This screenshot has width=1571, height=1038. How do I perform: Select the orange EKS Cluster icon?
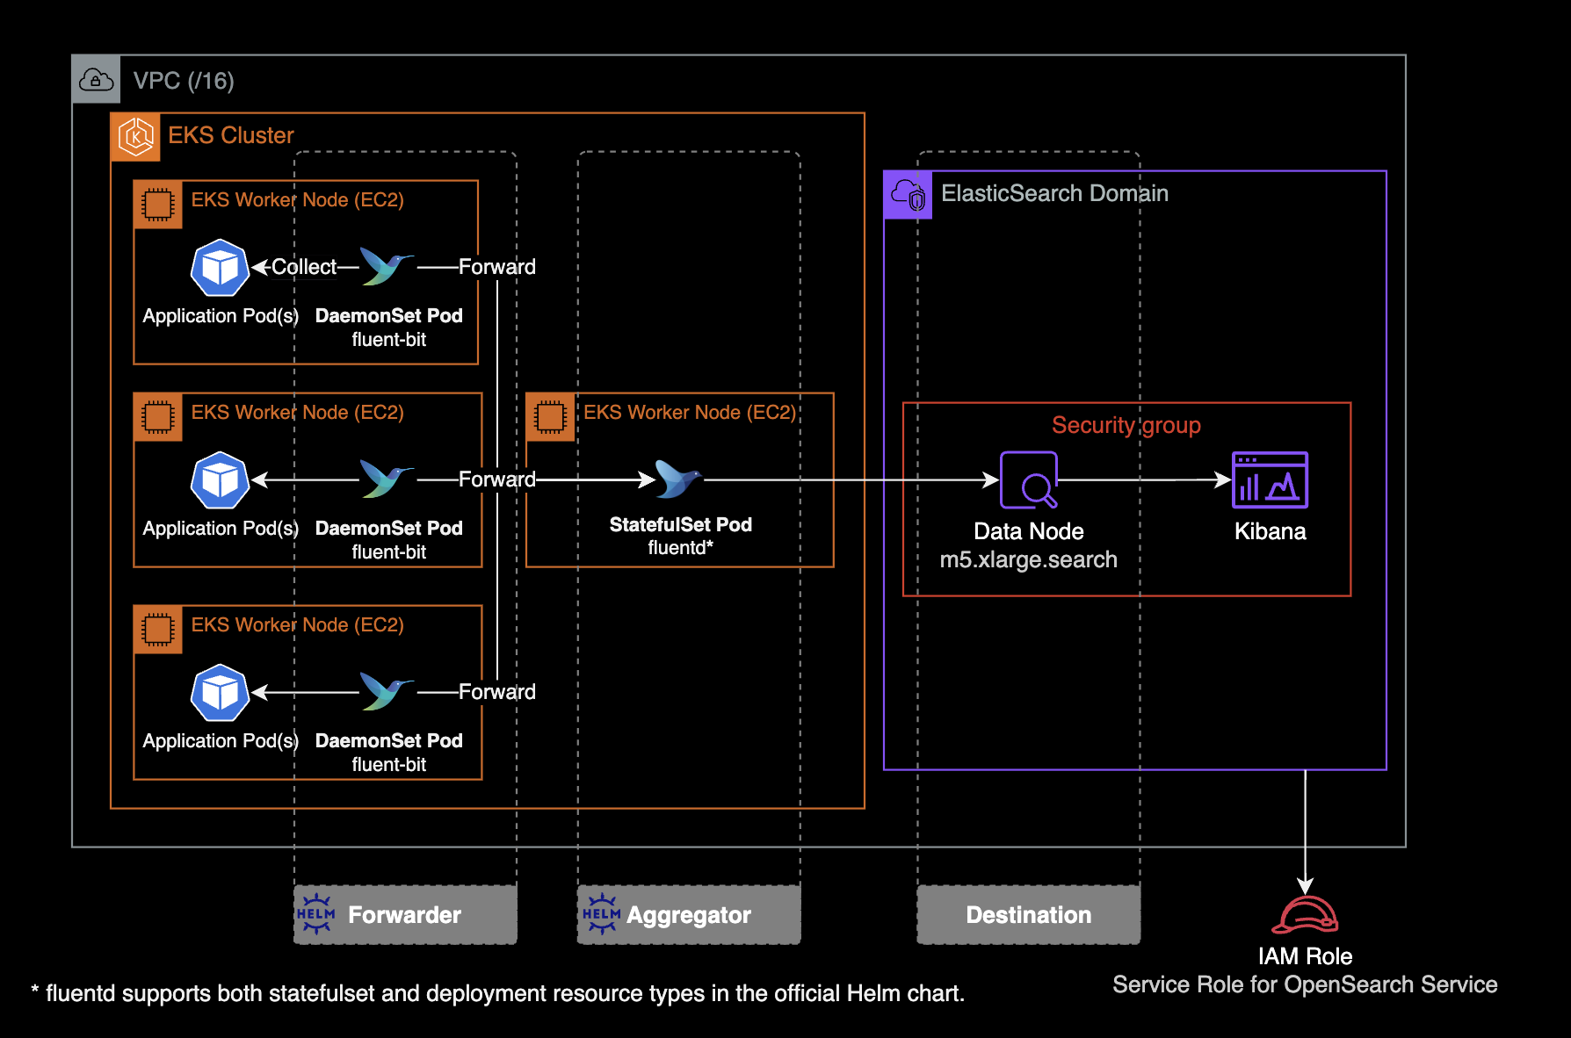[136, 136]
